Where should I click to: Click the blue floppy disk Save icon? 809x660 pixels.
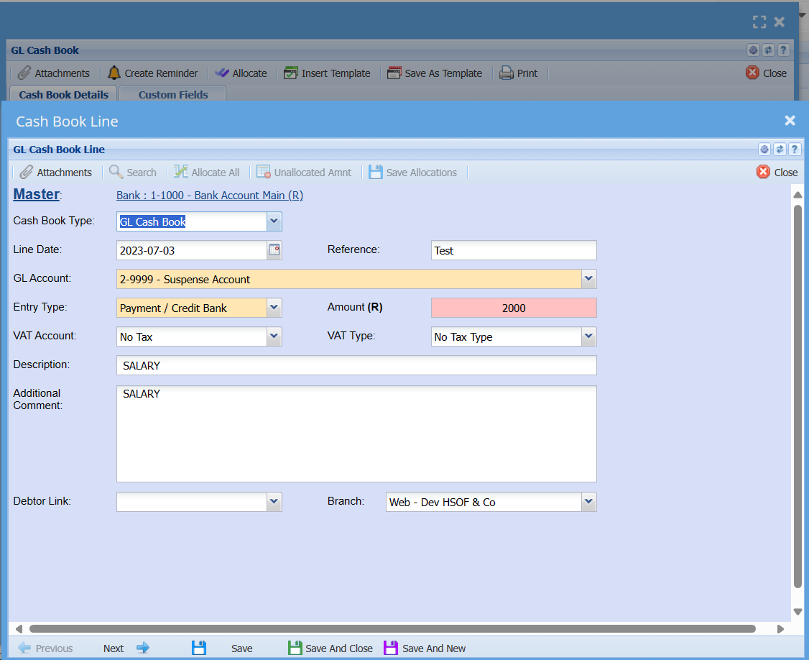[x=199, y=648]
